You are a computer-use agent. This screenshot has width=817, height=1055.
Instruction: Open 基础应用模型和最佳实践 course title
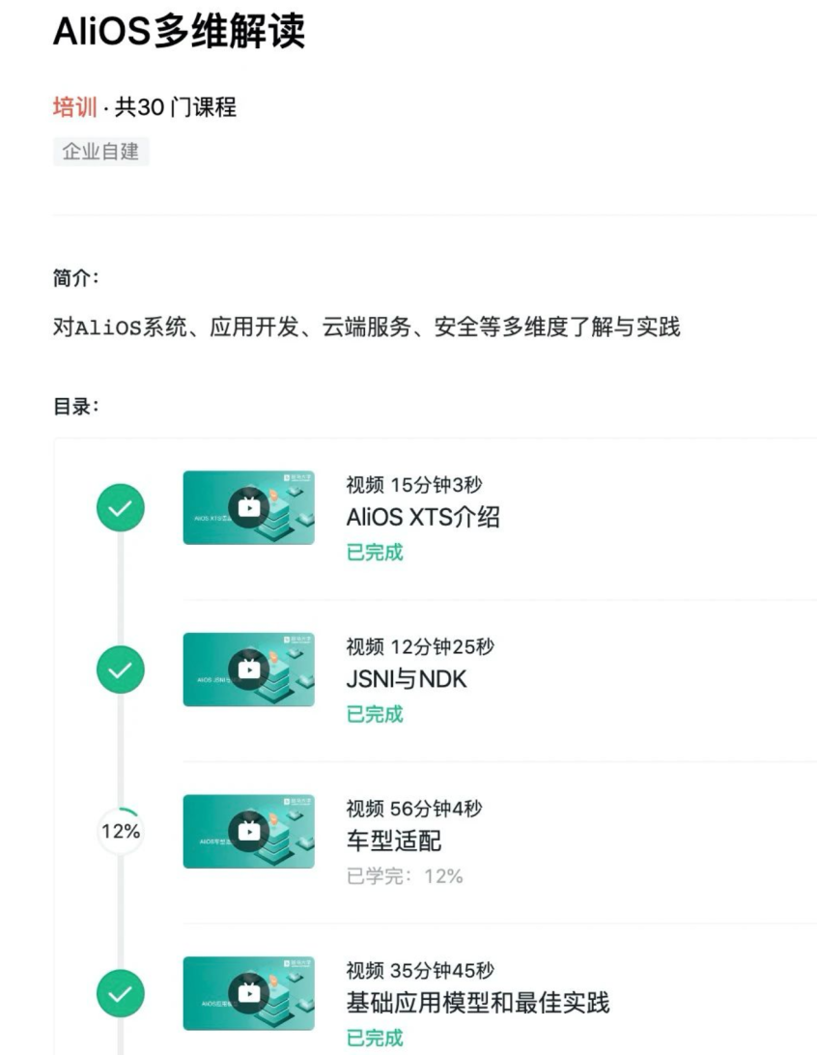coord(478,1003)
